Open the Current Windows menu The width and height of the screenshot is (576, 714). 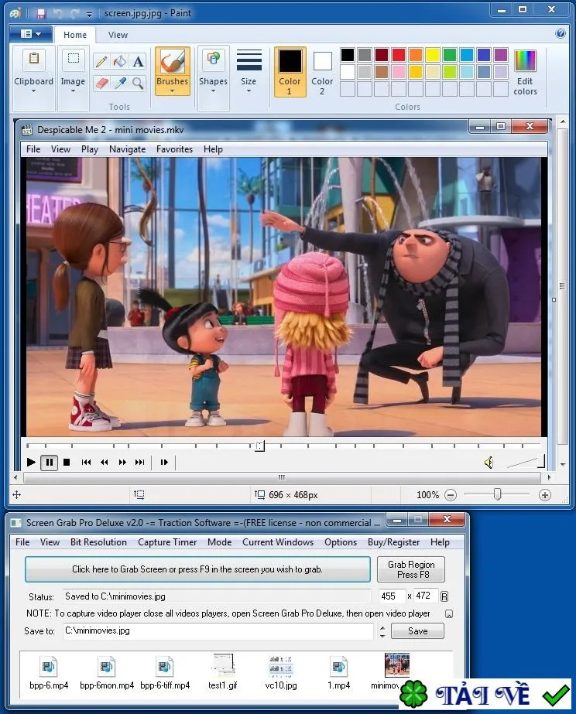(278, 542)
